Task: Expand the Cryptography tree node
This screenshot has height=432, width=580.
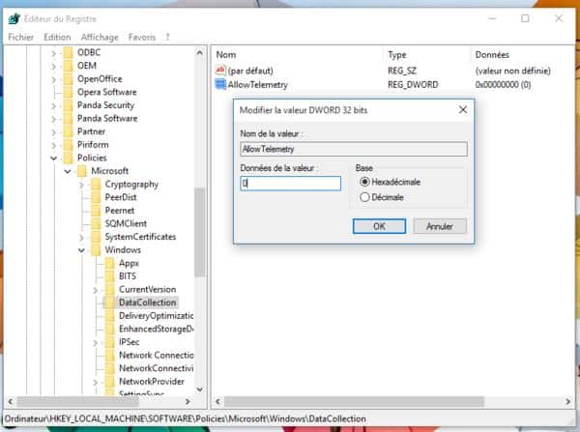Action: [x=81, y=185]
